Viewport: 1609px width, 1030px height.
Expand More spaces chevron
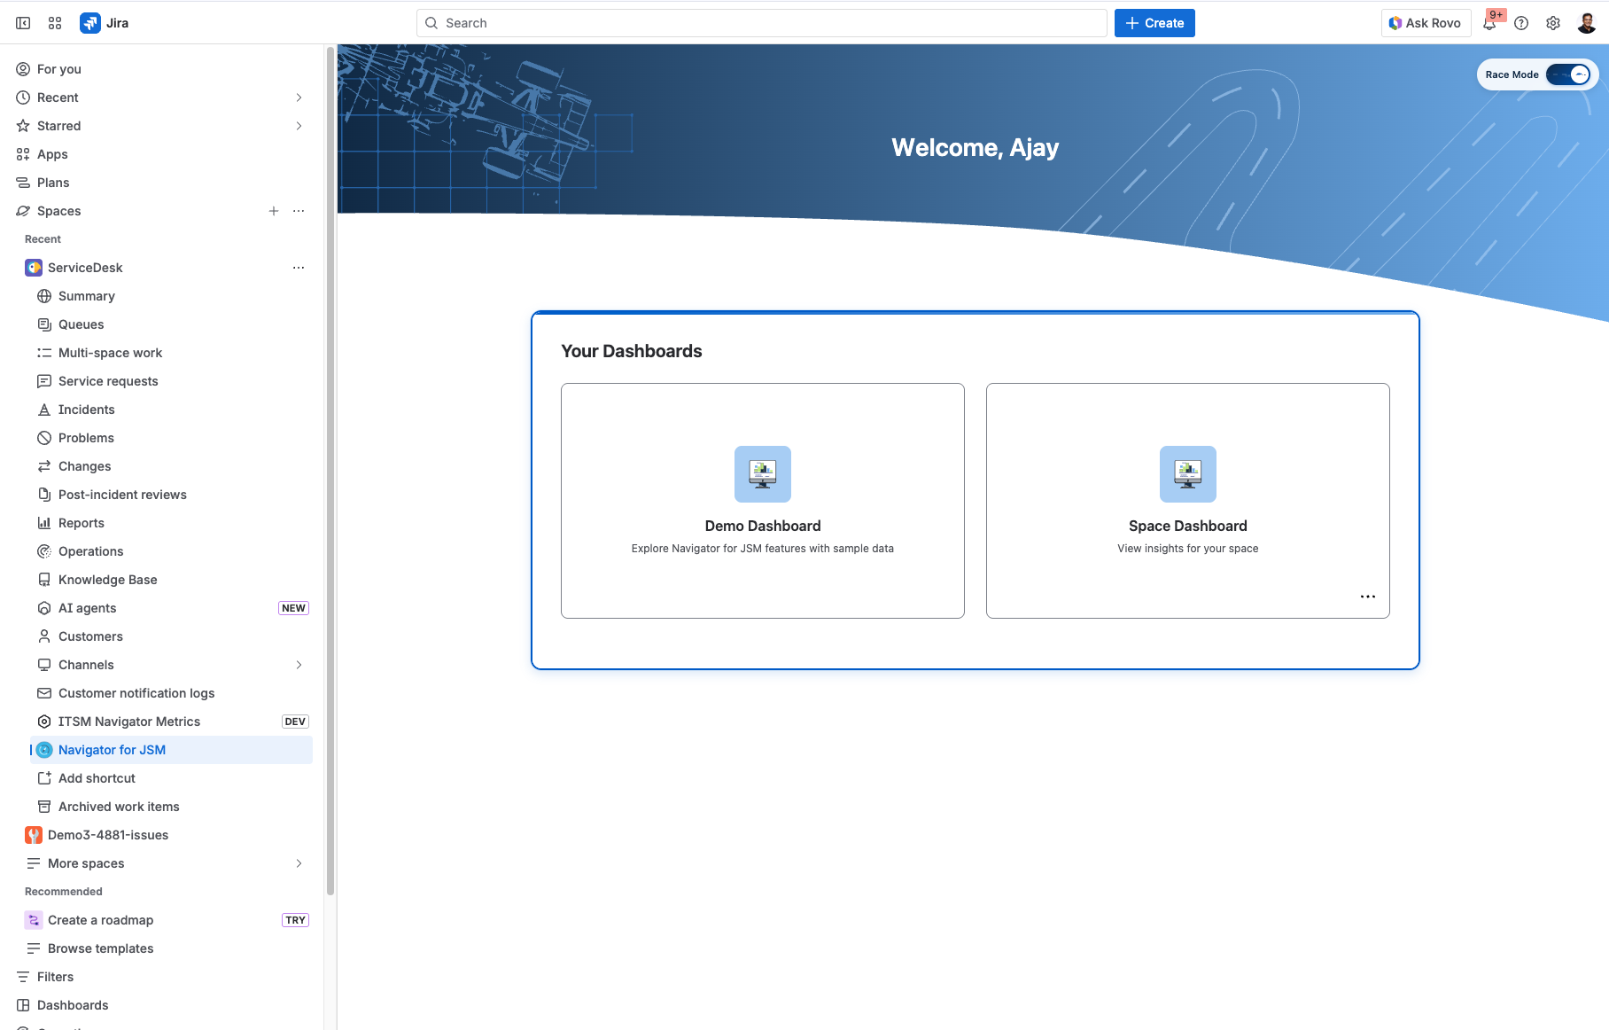pos(299,863)
